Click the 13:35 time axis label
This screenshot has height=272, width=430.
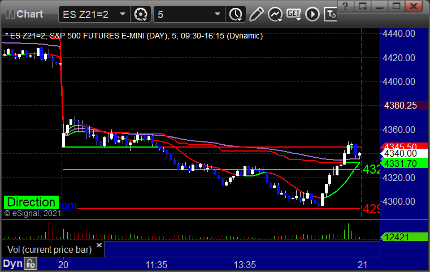(x=245, y=265)
